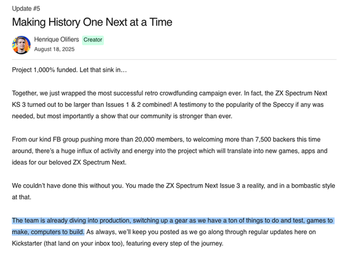Click the green Creator badge
The width and height of the screenshot is (350, 261).
coord(93,40)
